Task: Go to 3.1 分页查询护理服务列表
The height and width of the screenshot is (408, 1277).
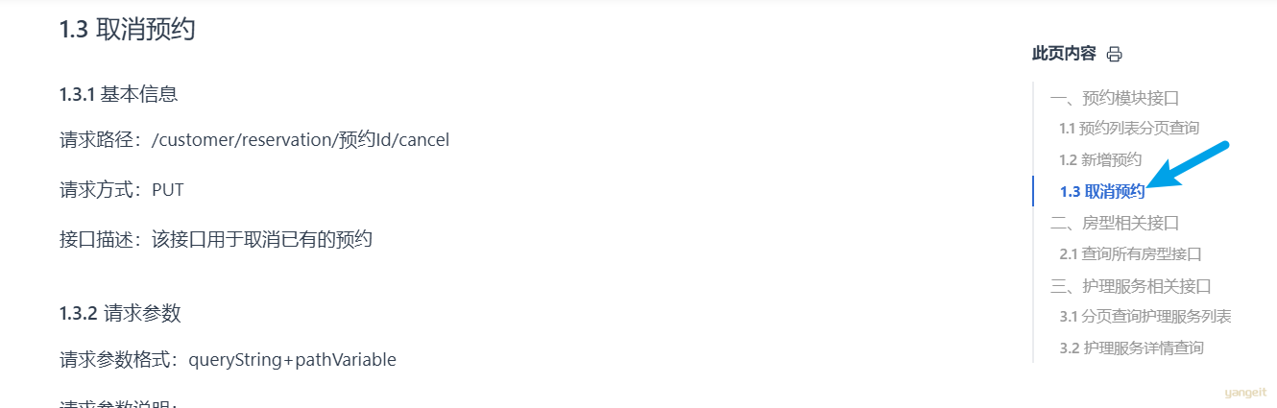Action: pyautogui.click(x=1145, y=316)
